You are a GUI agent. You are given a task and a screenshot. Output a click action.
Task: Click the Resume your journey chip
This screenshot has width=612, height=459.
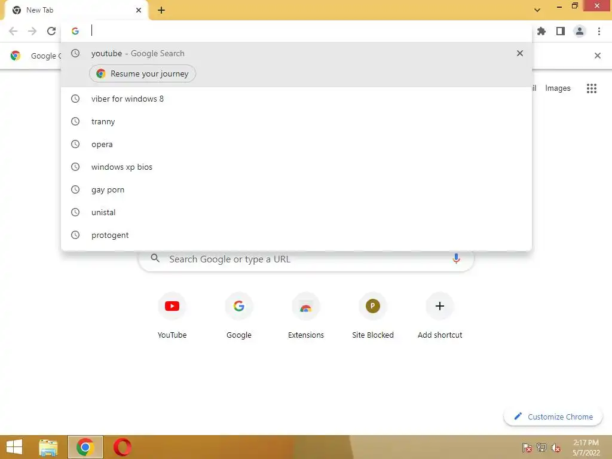click(142, 74)
